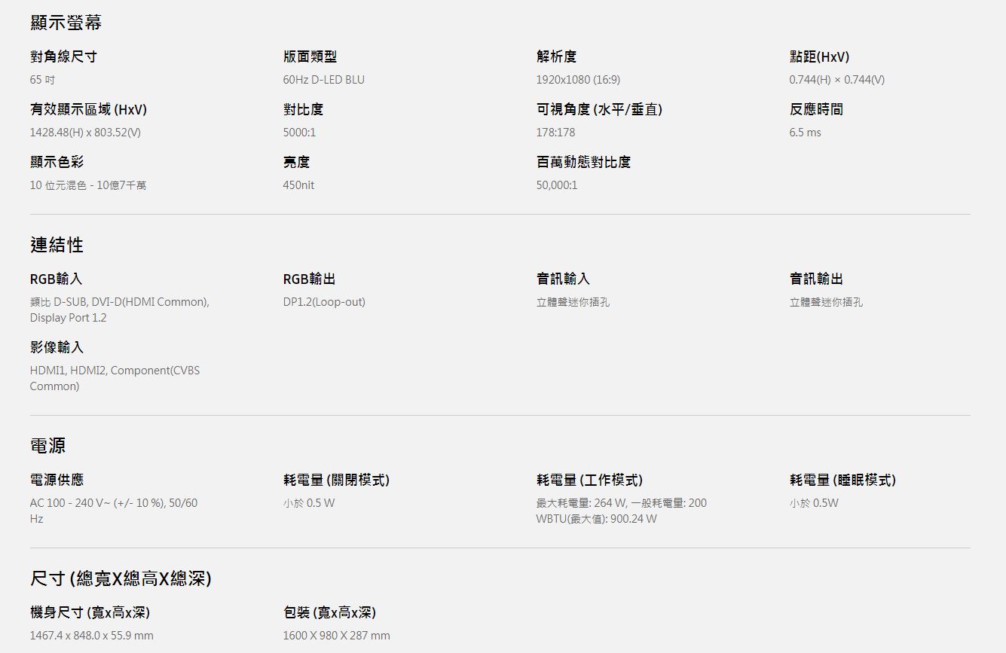Click the 耗電量 (工作模式) label

[x=589, y=480]
